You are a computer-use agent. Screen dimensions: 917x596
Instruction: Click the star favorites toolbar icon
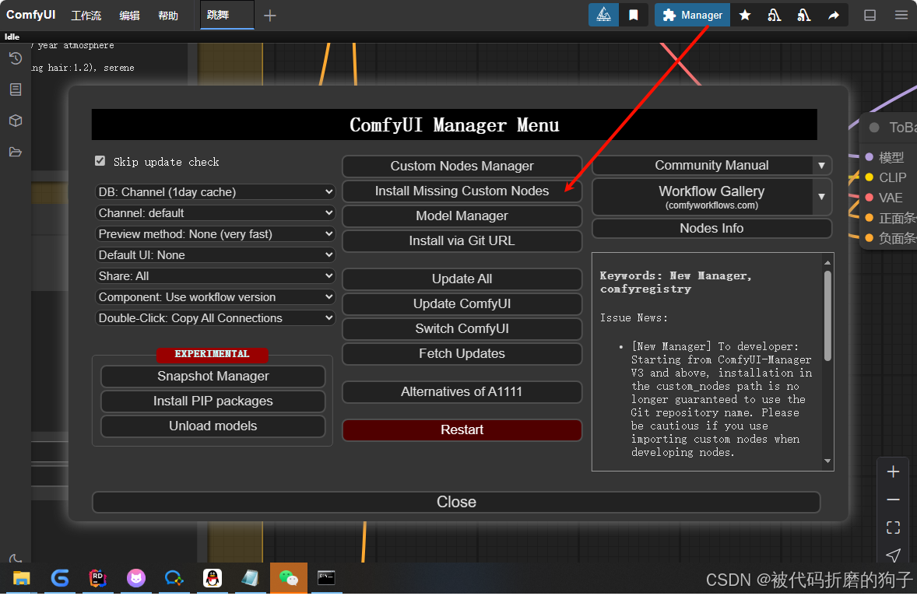745,16
